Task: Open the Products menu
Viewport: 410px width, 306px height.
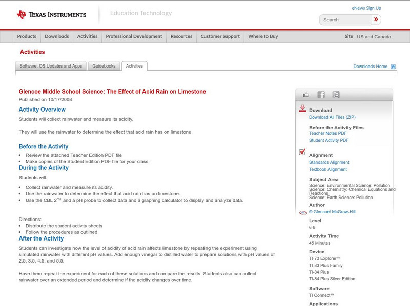Action: [27, 36]
